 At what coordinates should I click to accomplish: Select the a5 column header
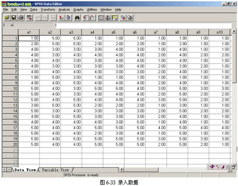pyautogui.click(x=114, y=32)
